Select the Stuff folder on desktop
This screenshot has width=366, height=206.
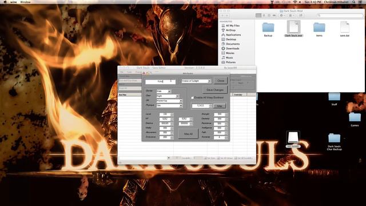coord(334,99)
